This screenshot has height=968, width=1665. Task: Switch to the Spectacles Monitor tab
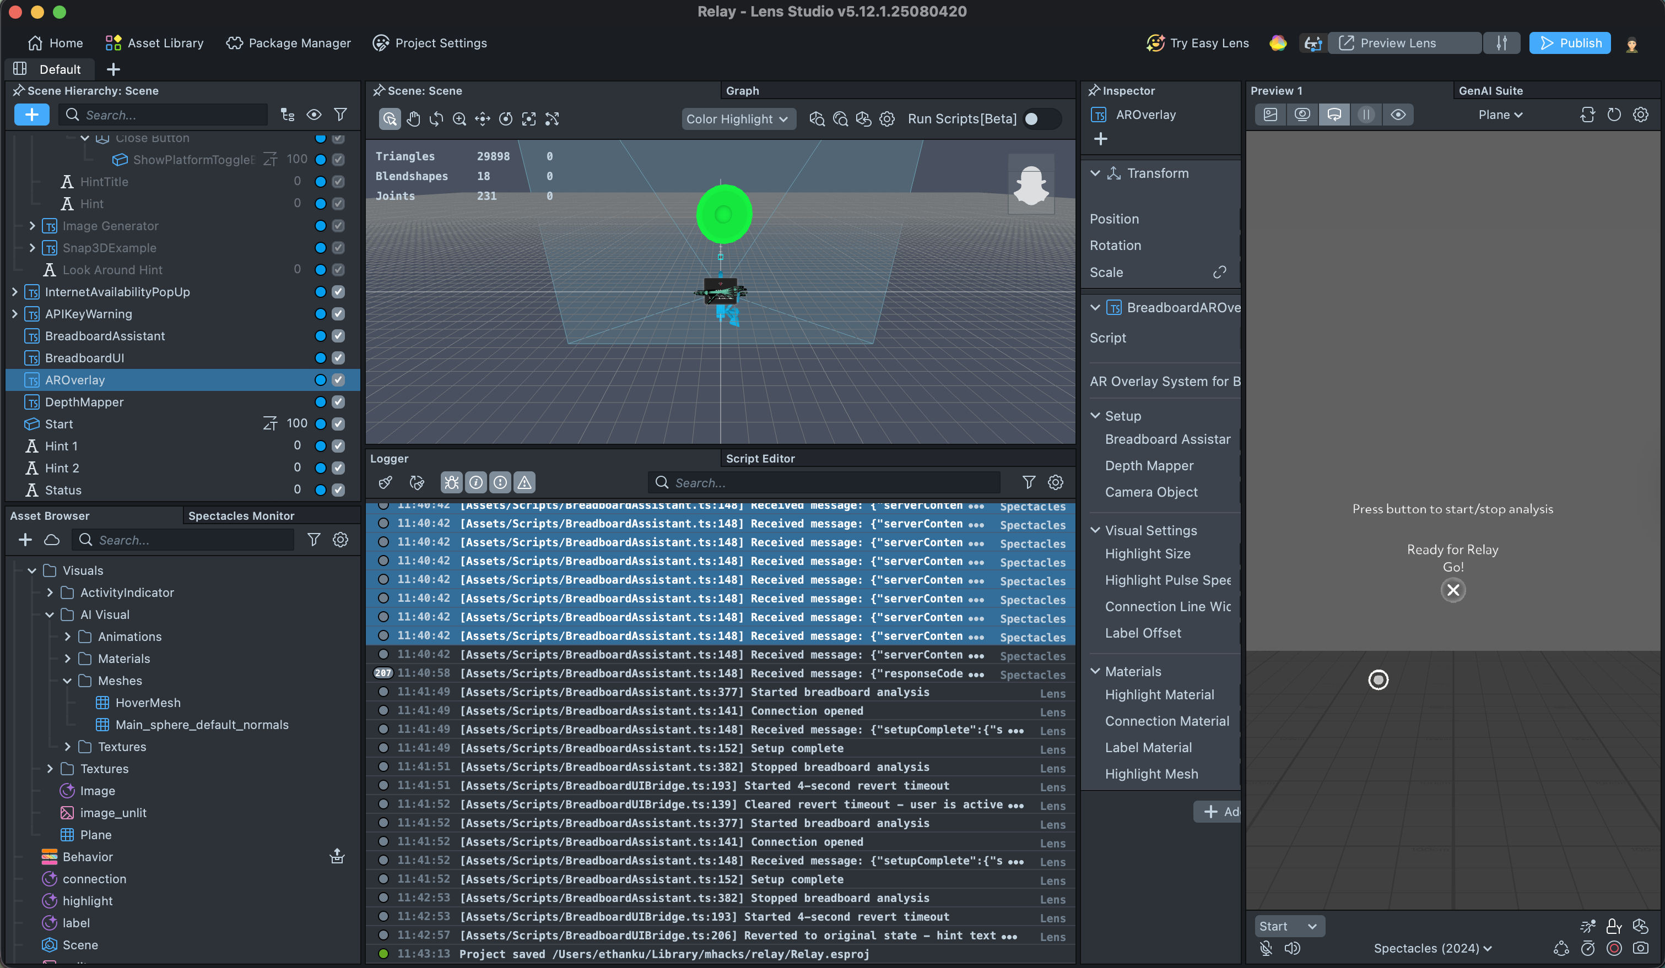pyautogui.click(x=241, y=516)
